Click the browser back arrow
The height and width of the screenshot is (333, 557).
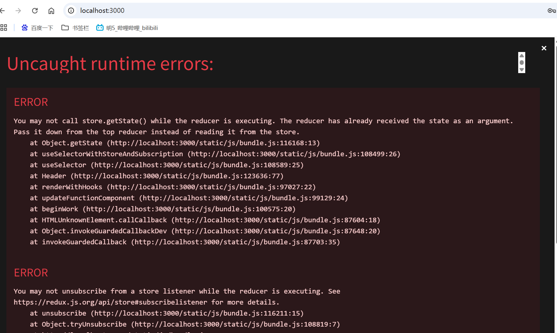click(x=2, y=11)
